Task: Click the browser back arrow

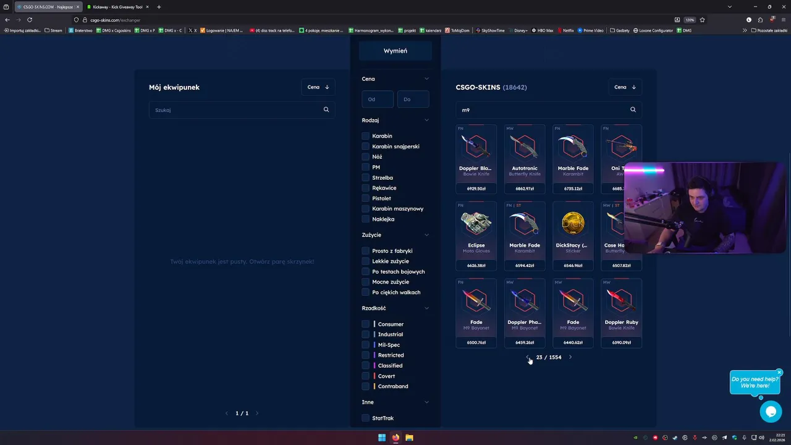Action: click(7, 20)
